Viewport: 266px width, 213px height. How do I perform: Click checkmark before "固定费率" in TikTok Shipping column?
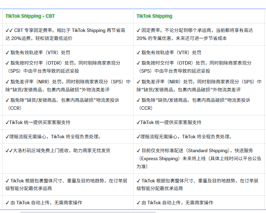point(138,31)
